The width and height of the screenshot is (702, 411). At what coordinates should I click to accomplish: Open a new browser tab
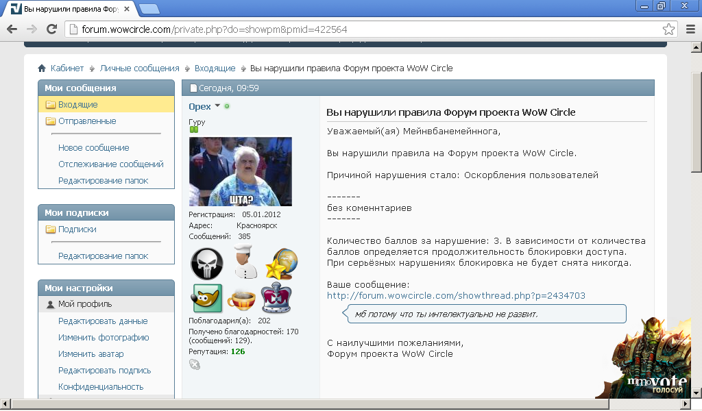click(x=149, y=9)
